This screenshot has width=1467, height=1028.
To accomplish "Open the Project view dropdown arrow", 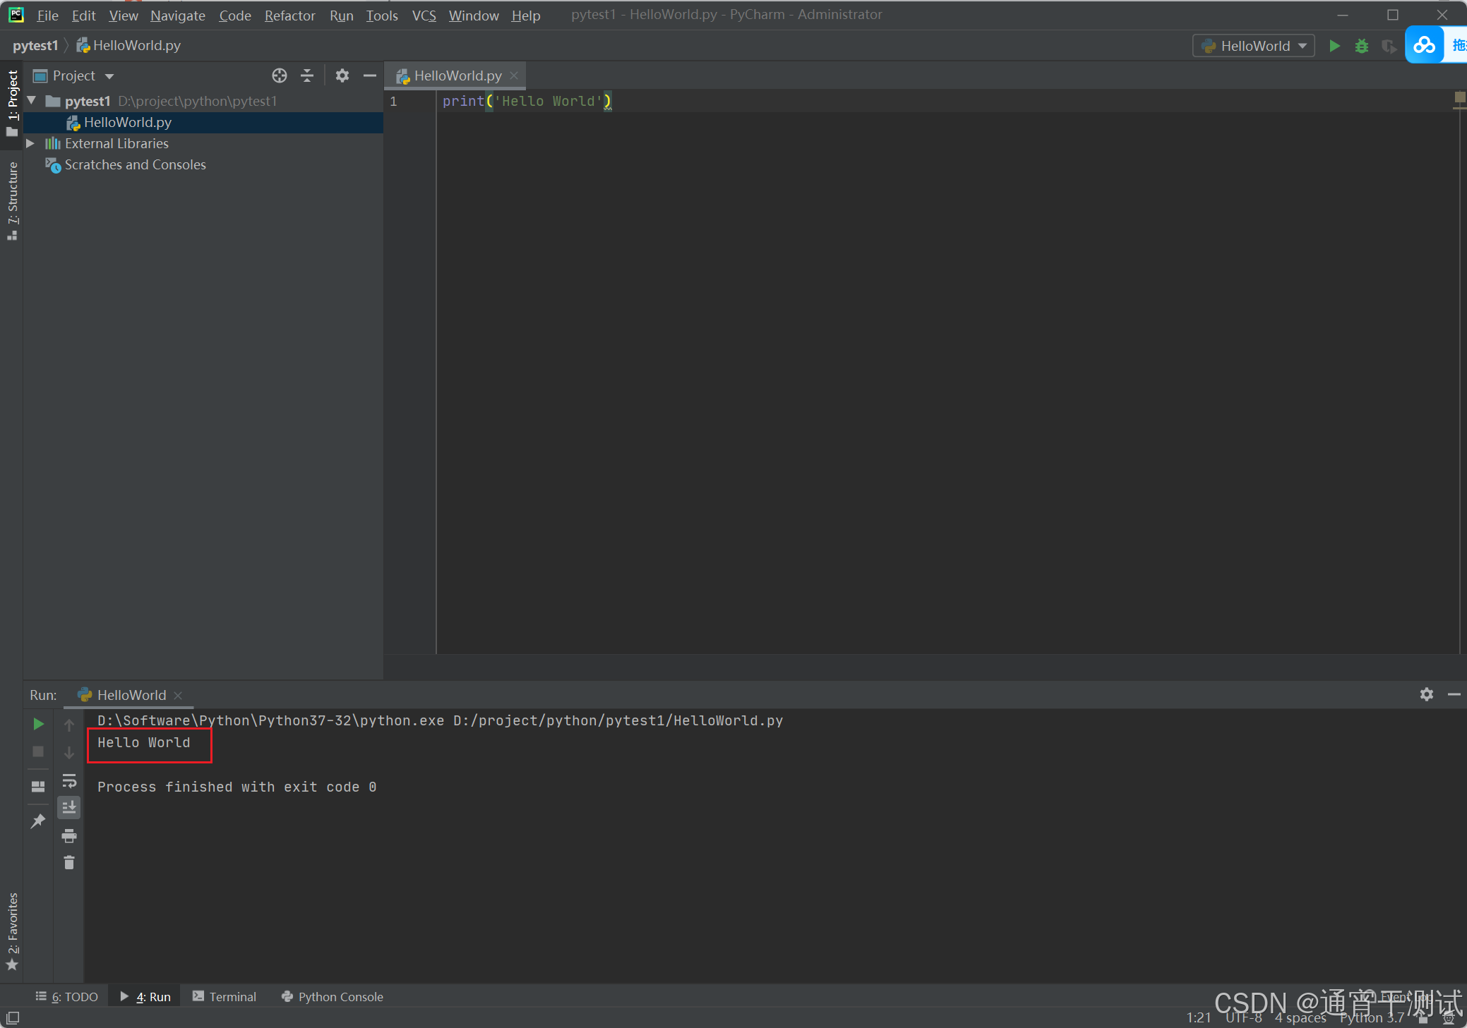I will 109,76.
